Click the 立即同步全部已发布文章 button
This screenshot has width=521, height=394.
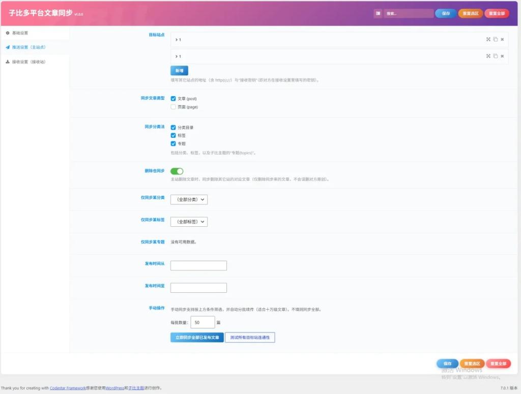point(197,337)
